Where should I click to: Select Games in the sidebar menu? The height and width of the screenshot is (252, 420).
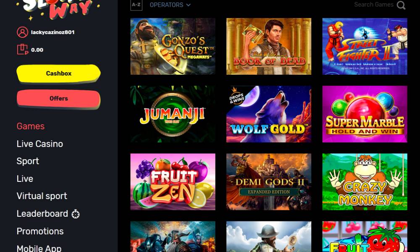pyautogui.click(x=31, y=126)
